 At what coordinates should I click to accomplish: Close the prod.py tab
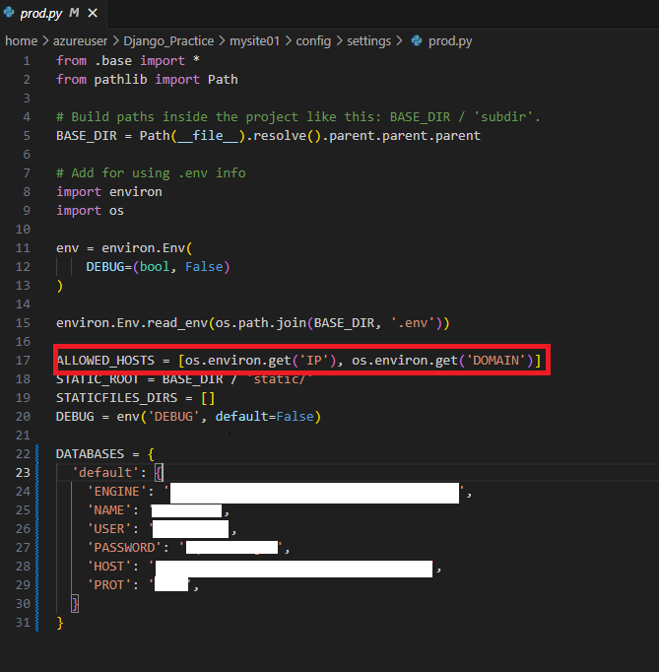(x=93, y=13)
